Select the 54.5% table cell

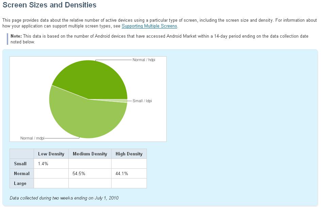90,173
